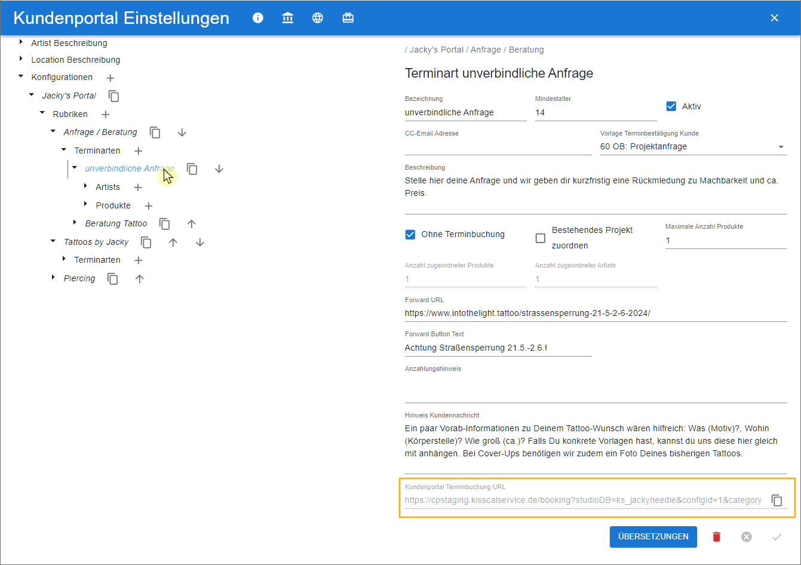Image resolution: width=801 pixels, height=565 pixels.
Task: Duplicate the Anfrage / Beratung rubric
Action: tap(155, 133)
